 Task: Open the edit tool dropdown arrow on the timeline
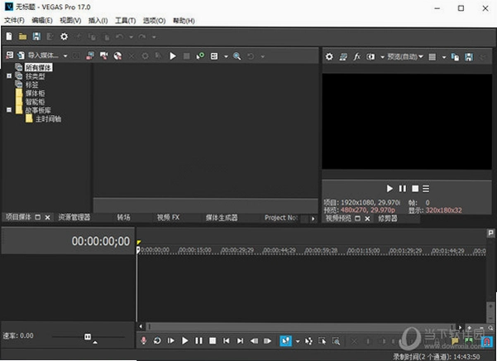[298, 341]
